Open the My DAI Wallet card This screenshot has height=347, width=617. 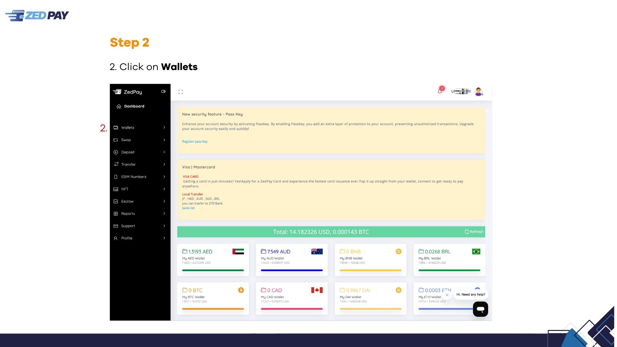click(371, 298)
